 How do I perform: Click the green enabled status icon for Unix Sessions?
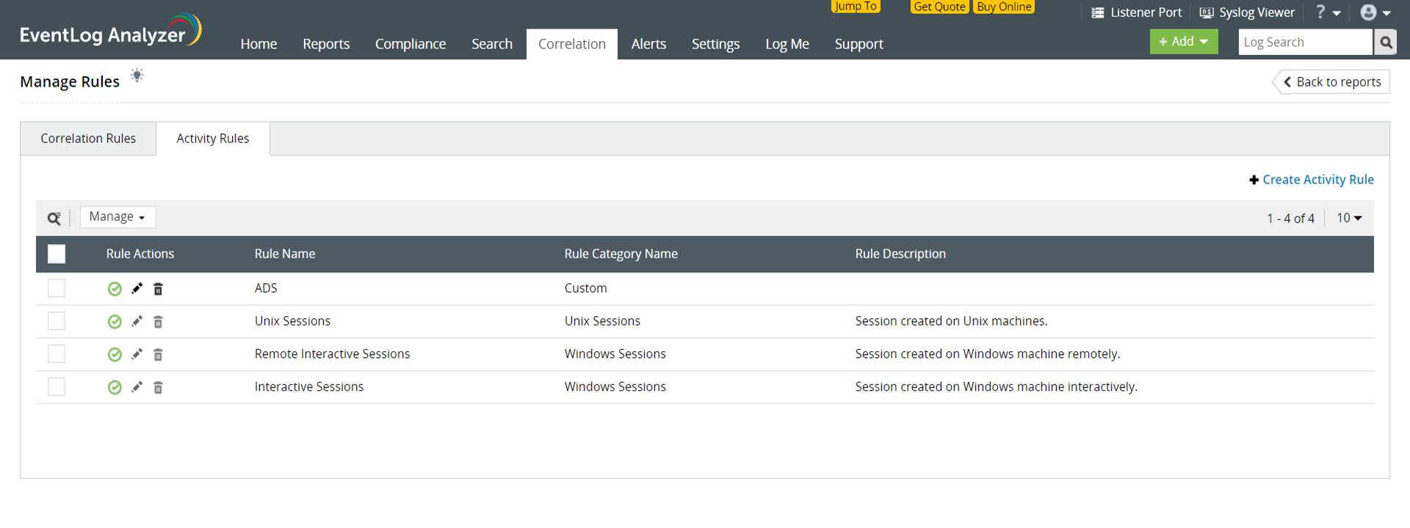115,322
